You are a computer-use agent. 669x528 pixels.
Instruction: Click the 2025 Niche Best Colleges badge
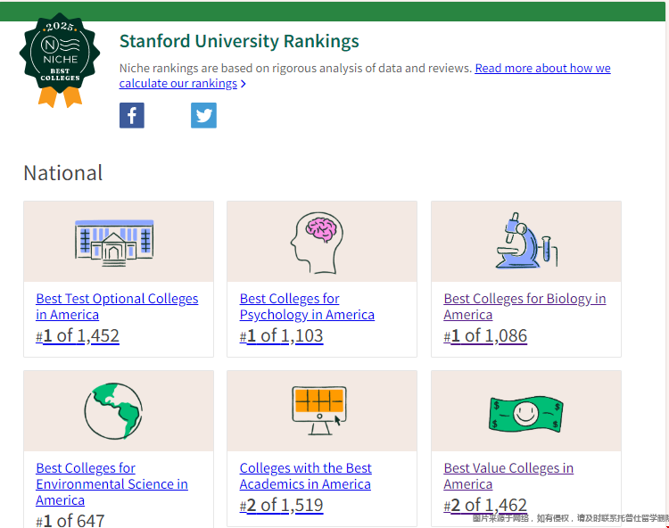pos(60,60)
